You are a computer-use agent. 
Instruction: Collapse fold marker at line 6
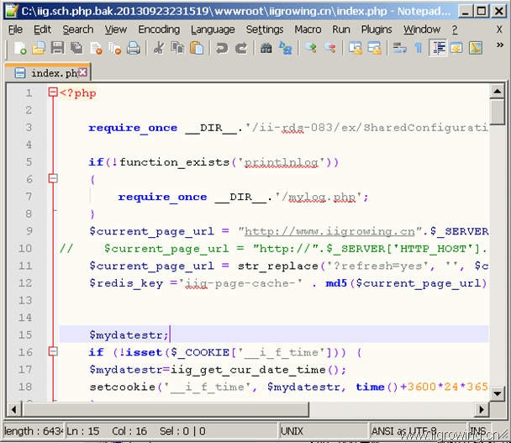[x=53, y=178]
